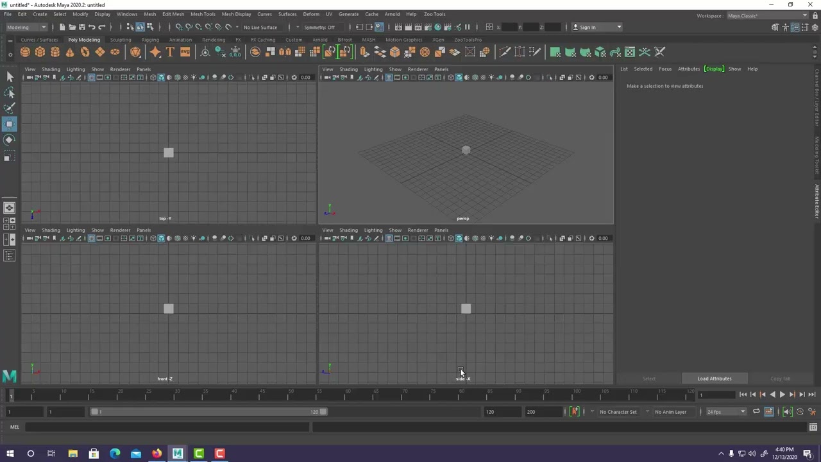Open the No Anim Layer dropdown arrow
Image resolution: width=821 pixels, height=462 pixels.
click(647, 412)
